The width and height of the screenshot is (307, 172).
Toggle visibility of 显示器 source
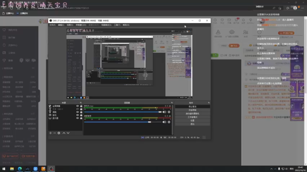pyautogui.click(x=78, y=118)
